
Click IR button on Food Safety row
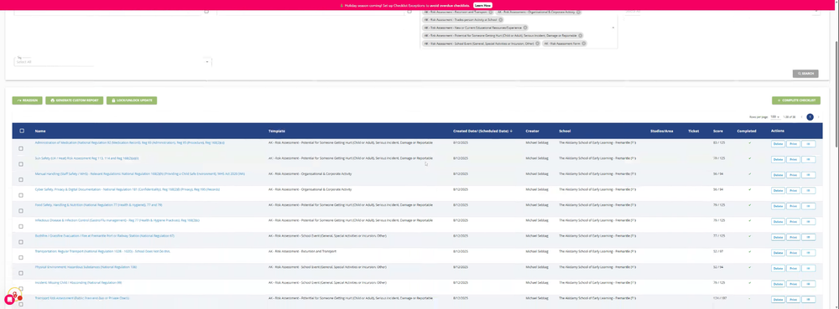pos(809,206)
